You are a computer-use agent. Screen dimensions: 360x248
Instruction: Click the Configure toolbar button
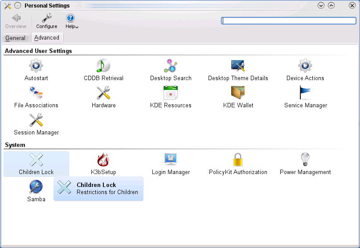47,21
